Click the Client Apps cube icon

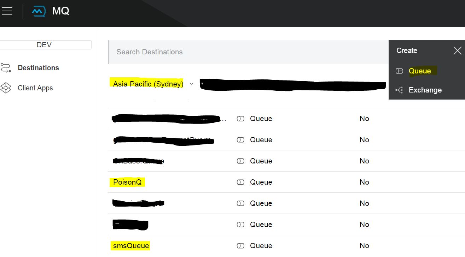pos(6,88)
